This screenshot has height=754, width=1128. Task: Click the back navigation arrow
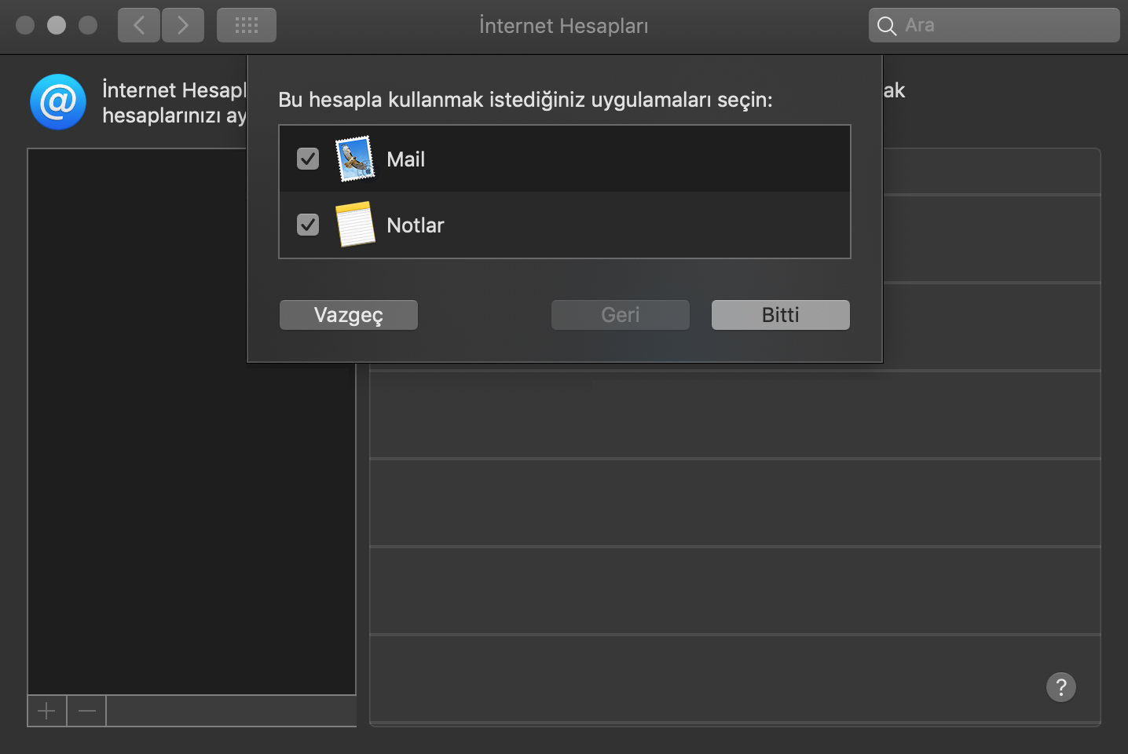pyautogui.click(x=138, y=25)
